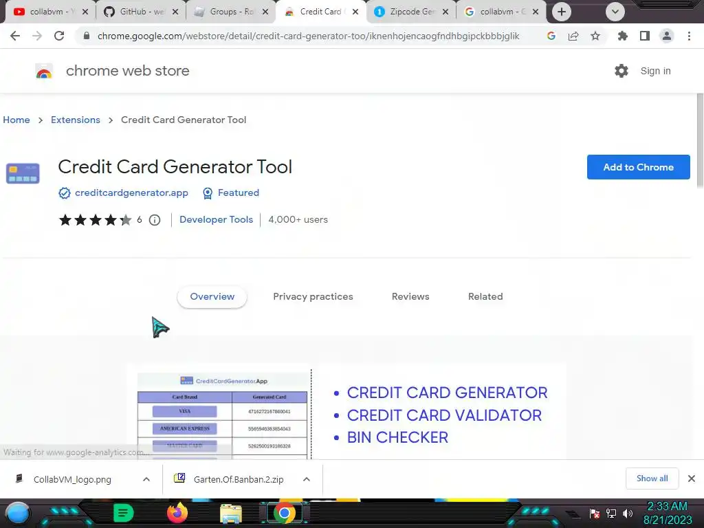704x528 pixels.
Task: Open Developer Tools category link
Action: [x=216, y=219]
